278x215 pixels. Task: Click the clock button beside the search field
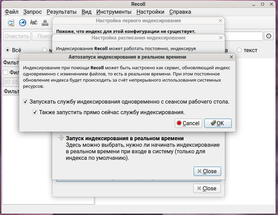click(269, 36)
